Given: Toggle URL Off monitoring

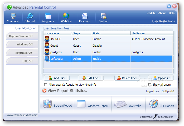Looking at the screenshot, I should (x=22, y=61).
